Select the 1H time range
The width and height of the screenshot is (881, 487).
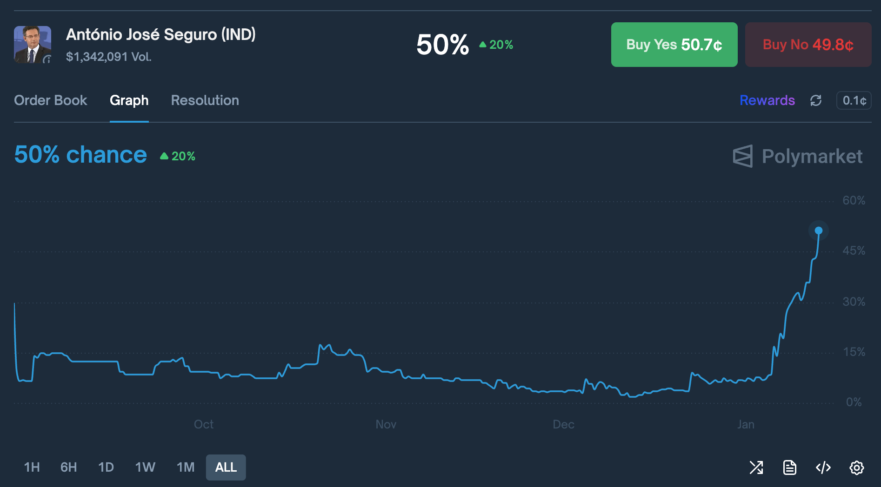pos(32,467)
